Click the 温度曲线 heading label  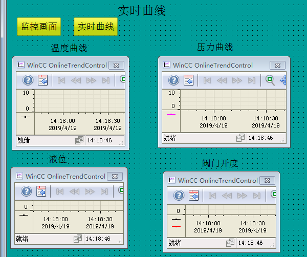(x=69, y=48)
